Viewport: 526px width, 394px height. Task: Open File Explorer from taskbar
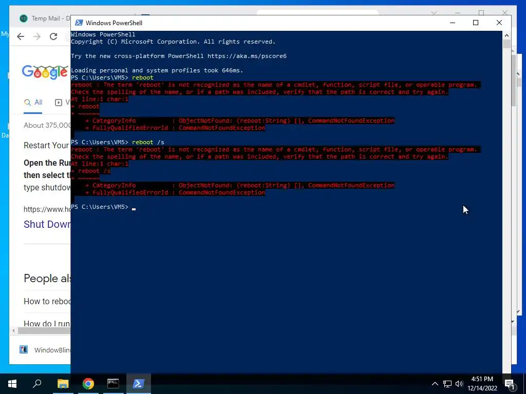tap(63, 384)
